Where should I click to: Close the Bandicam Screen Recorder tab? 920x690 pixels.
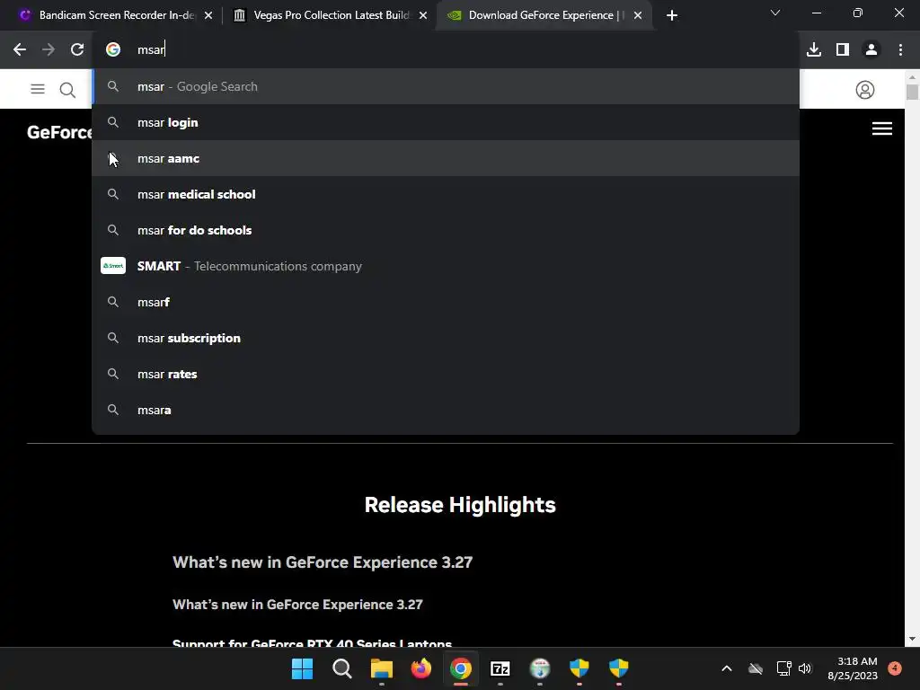tap(208, 15)
